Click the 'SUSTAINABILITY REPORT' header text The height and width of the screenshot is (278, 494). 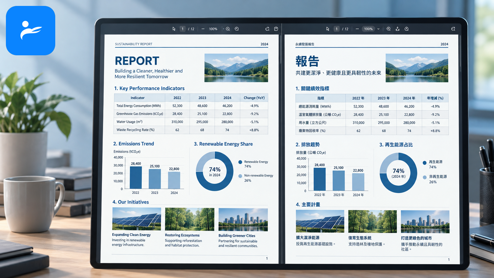[134, 44]
